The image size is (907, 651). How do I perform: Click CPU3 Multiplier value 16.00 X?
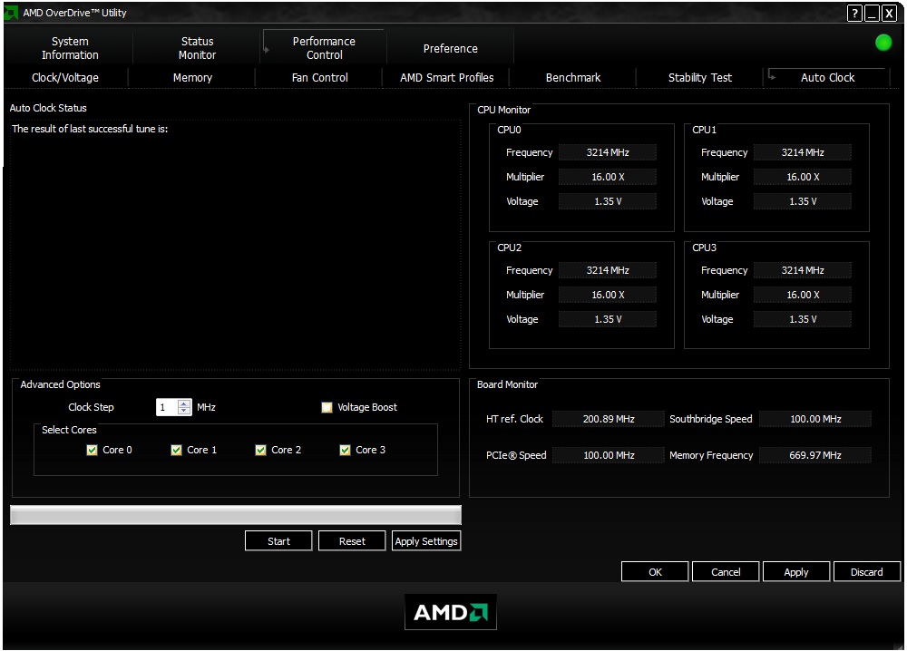(803, 295)
